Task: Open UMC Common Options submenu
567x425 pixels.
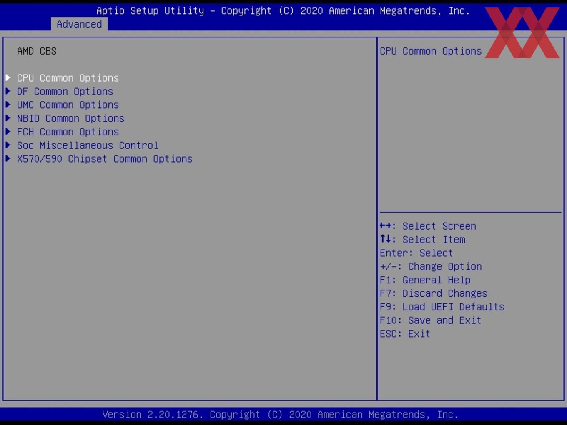Action: pyautogui.click(x=68, y=105)
